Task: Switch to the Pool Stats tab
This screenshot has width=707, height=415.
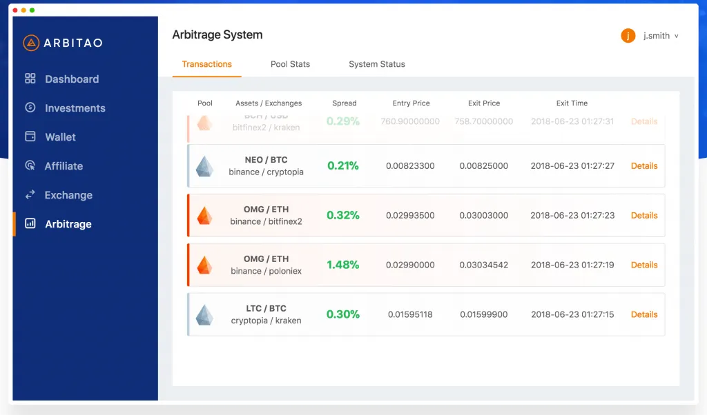Action: 290,64
